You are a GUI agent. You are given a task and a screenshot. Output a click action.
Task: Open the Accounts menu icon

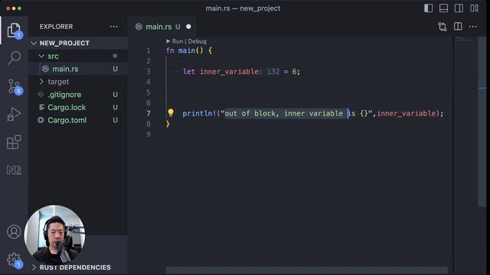tap(14, 231)
